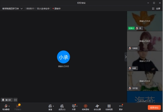Stop recording with 结束录制 button
Image resolution: width=163 pixels, height=112 pixels.
[85, 107]
